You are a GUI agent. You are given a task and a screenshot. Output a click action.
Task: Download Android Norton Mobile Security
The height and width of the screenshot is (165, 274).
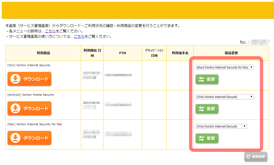(29, 109)
